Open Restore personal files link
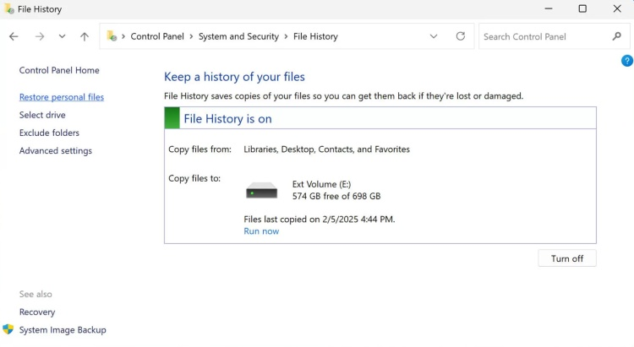This screenshot has height=347, width=634. coord(62,97)
